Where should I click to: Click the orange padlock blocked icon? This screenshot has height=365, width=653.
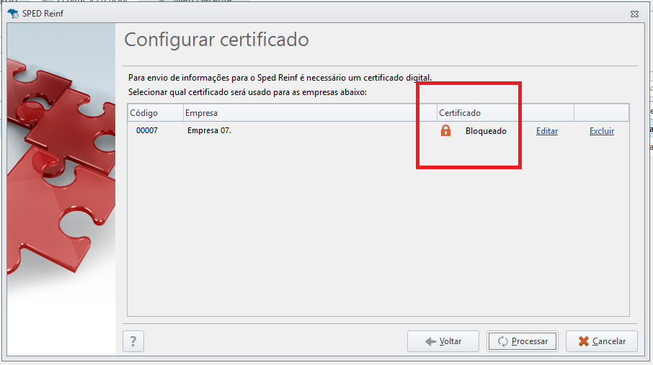(445, 131)
